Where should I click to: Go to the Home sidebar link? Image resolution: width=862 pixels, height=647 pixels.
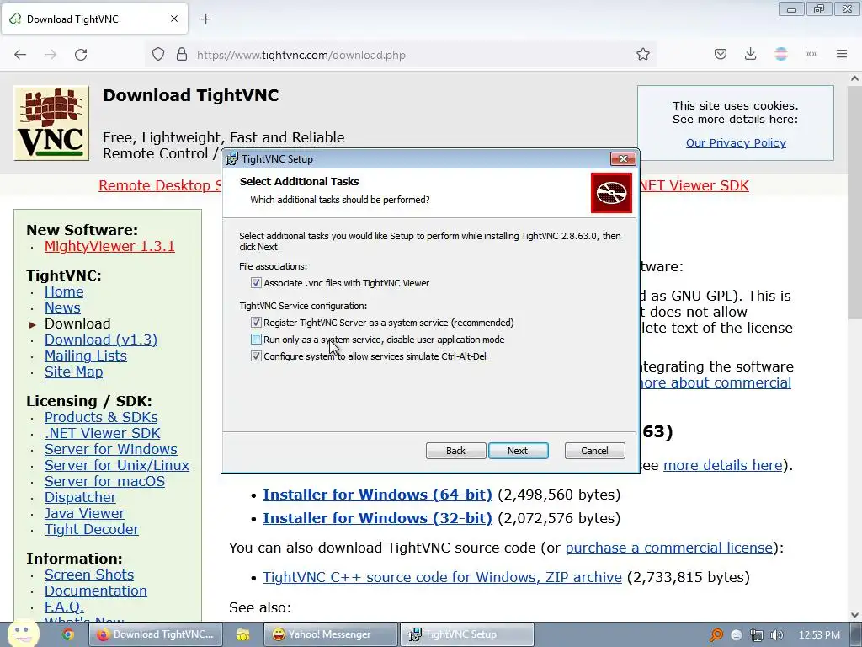click(64, 291)
